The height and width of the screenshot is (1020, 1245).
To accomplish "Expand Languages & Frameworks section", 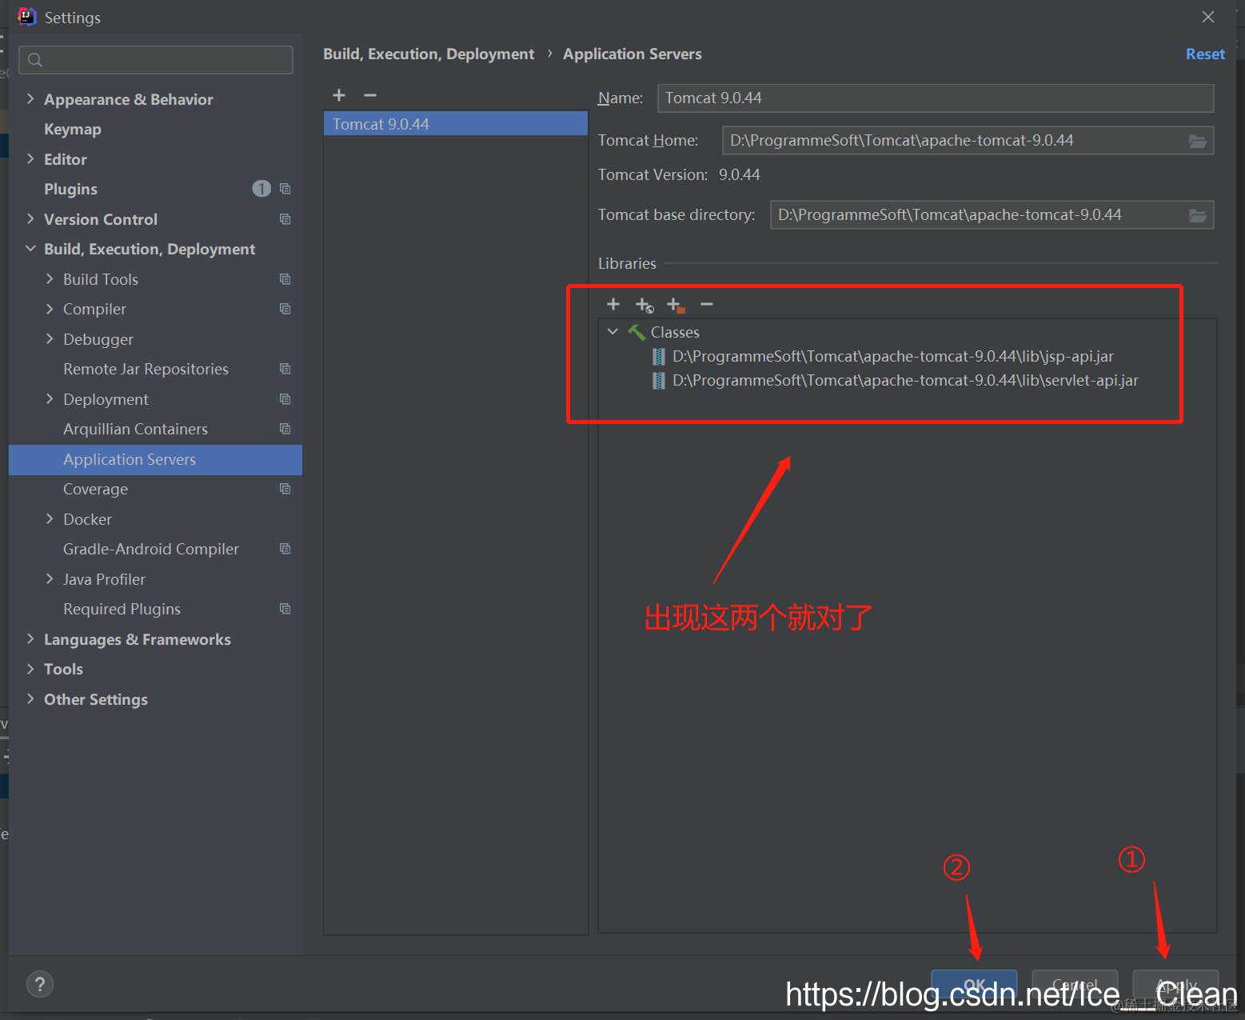I will [30, 639].
